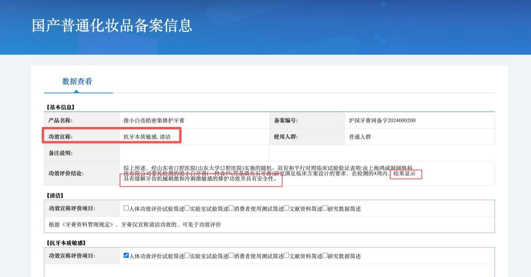531x277 pixels.
Task: Tick 消费者使用测试简述 under 抗牙本质敏感
Action: pyautogui.click(x=231, y=256)
